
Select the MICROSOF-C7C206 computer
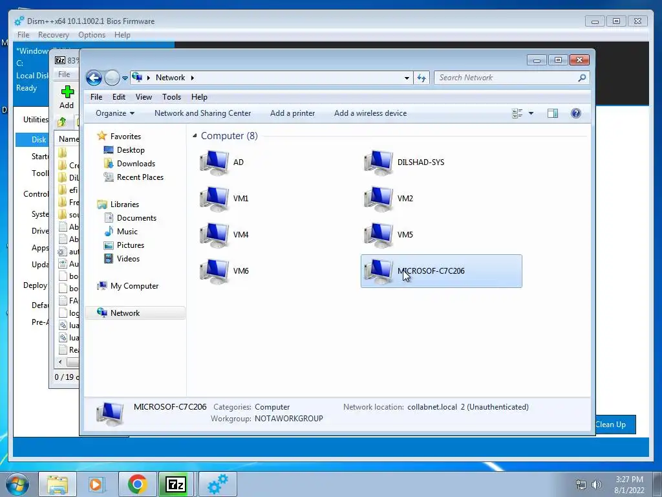(x=441, y=271)
